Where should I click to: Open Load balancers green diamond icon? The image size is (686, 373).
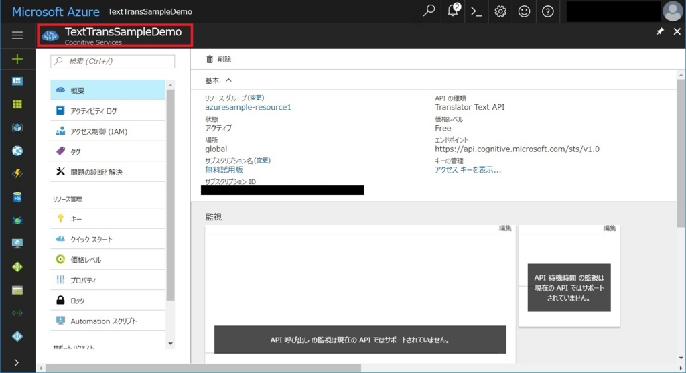[17, 267]
